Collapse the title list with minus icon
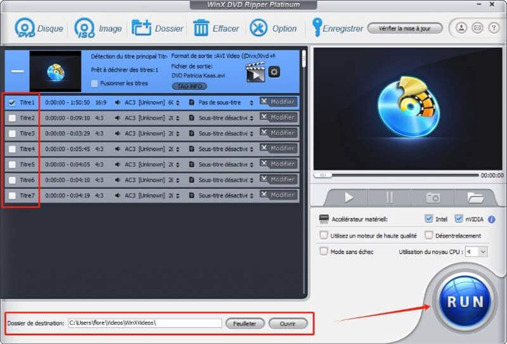The image size is (507, 344). (17, 71)
